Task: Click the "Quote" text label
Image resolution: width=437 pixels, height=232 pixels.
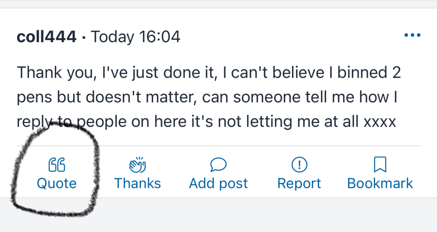Action: click(x=56, y=183)
